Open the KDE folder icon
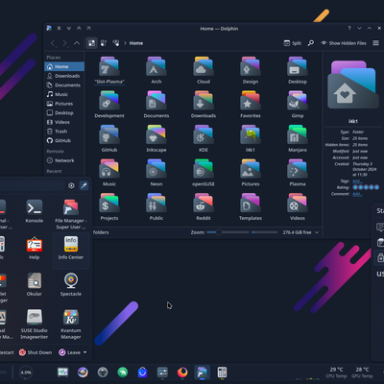Image resolution: width=384 pixels, height=384 pixels. [x=204, y=134]
